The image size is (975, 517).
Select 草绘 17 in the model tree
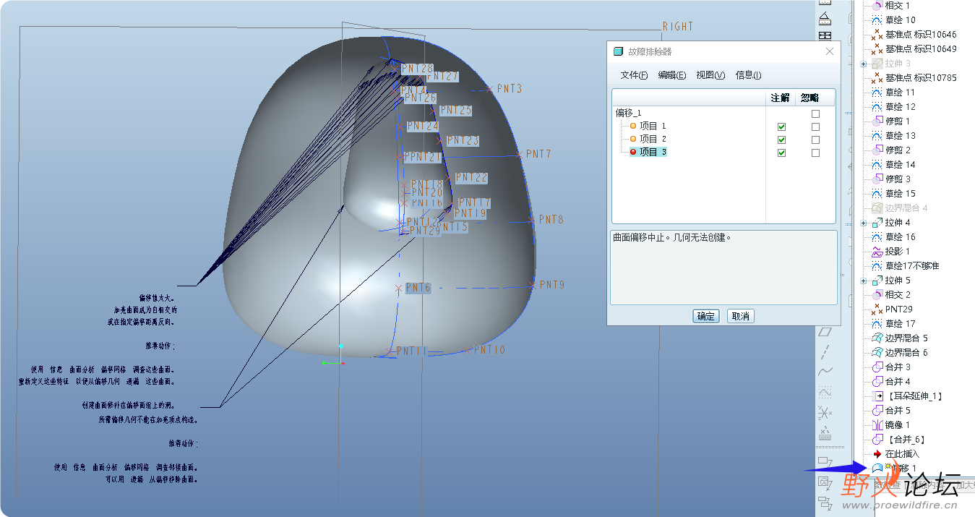click(900, 324)
